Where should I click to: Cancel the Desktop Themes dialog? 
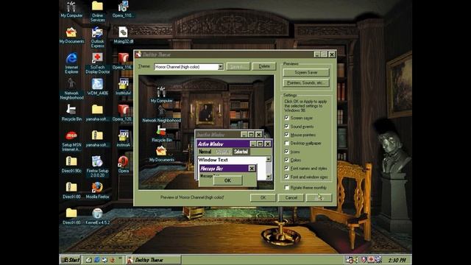(291, 197)
